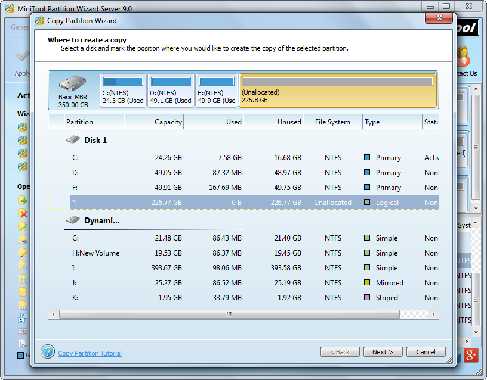487x380 pixels.
Task: Click the magnifier explore partition icon in sidebar
Action: point(22,279)
